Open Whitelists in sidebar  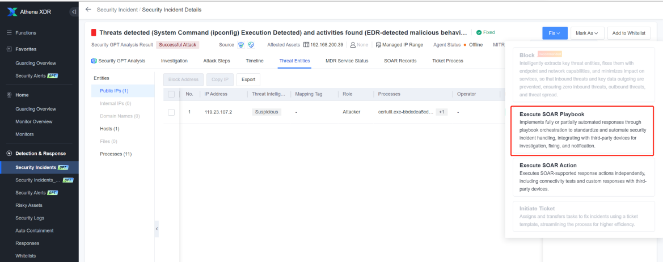(26, 256)
